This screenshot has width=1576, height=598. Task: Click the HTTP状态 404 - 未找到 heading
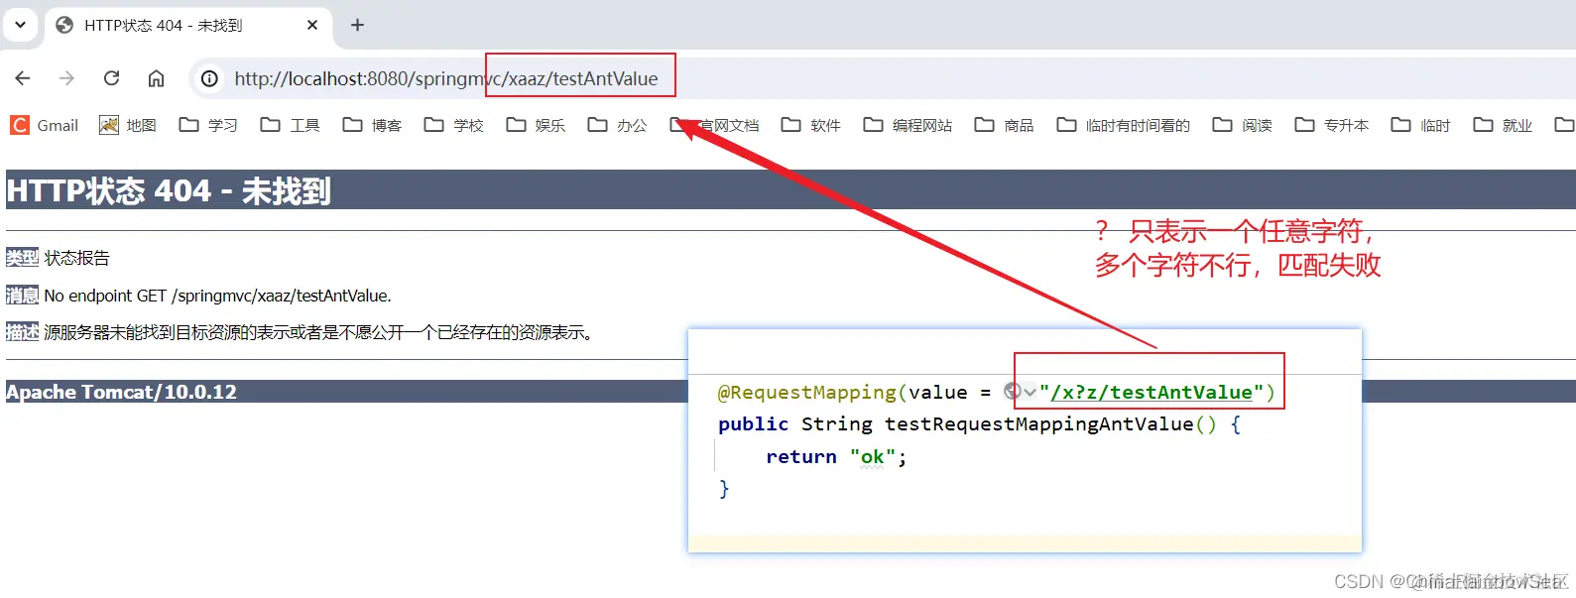tap(169, 190)
